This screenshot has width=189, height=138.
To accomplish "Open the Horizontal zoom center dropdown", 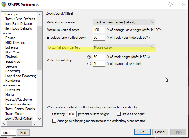I will tap(124, 47).
